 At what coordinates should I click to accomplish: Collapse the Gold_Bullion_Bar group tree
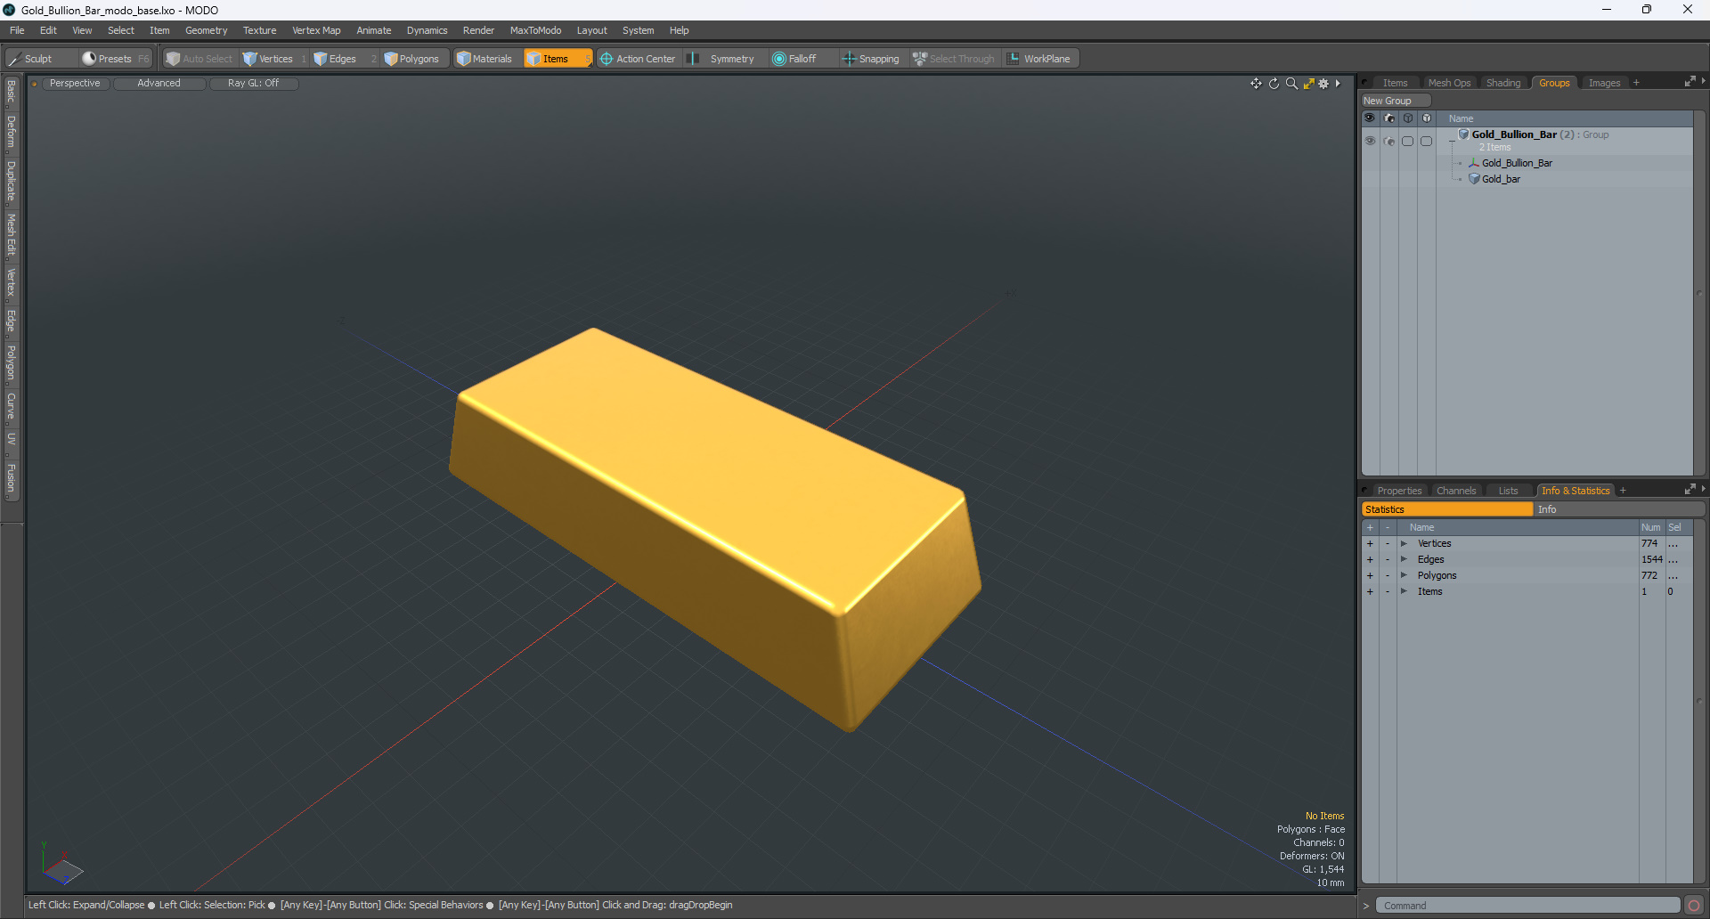pyautogui.click(x=1452, y=141)
